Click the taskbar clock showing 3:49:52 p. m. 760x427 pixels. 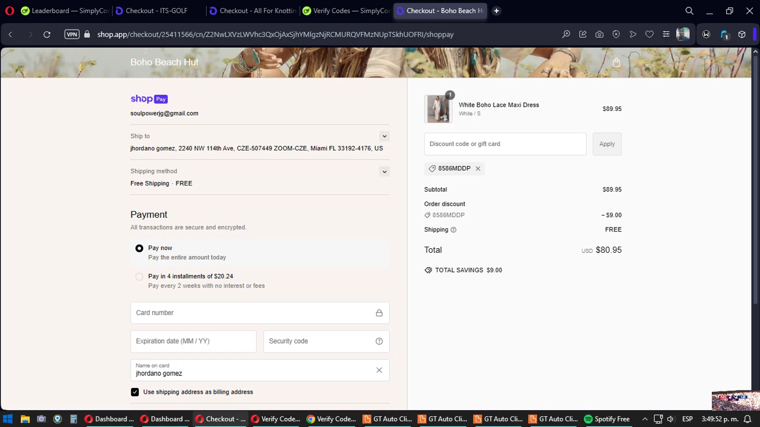tap(720, 419)
